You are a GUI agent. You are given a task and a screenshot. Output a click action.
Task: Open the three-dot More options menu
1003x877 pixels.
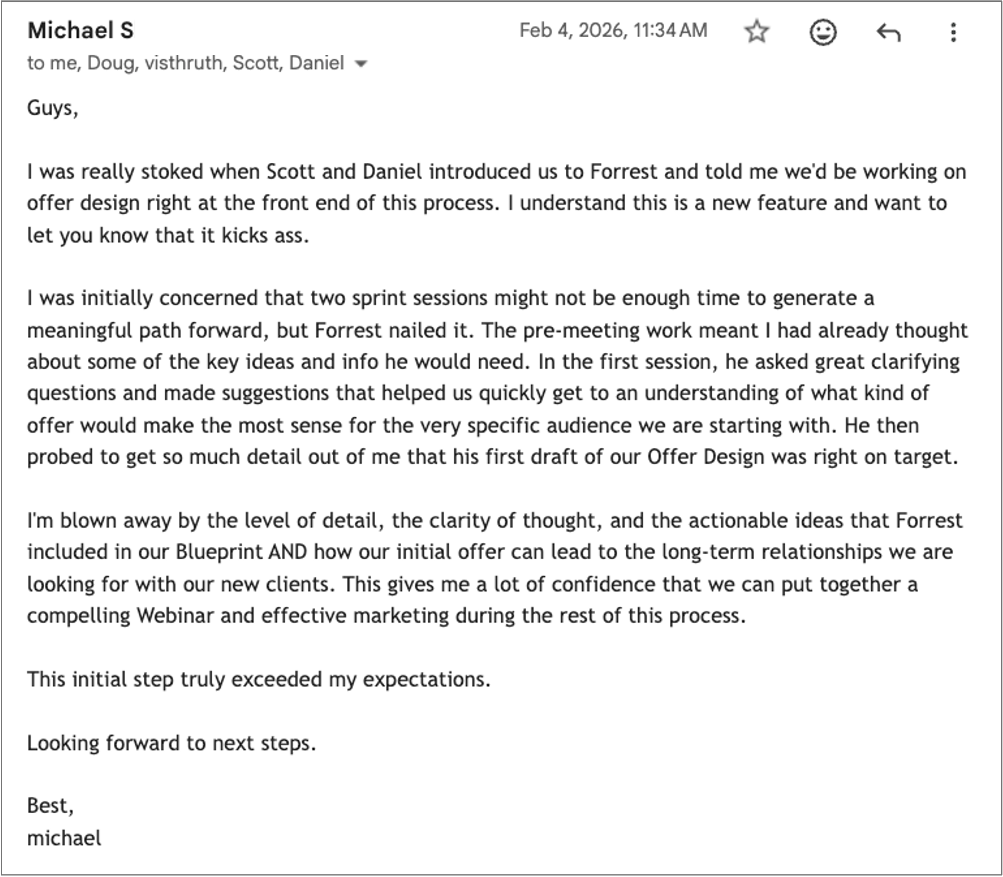pos(953,32)
